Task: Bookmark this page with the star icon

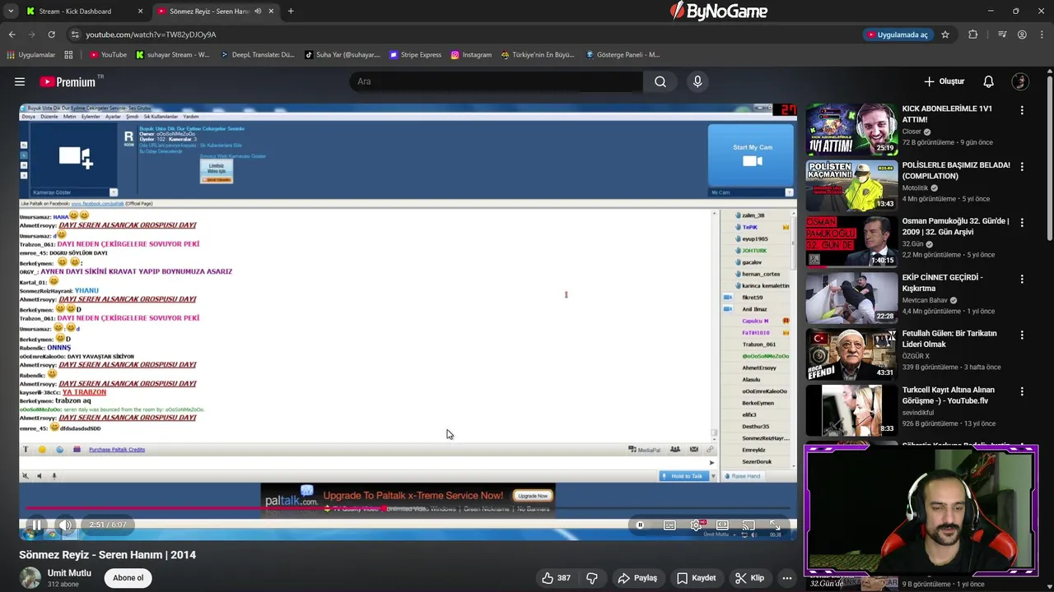Action: pyautogui.click(x=945, y=35)
